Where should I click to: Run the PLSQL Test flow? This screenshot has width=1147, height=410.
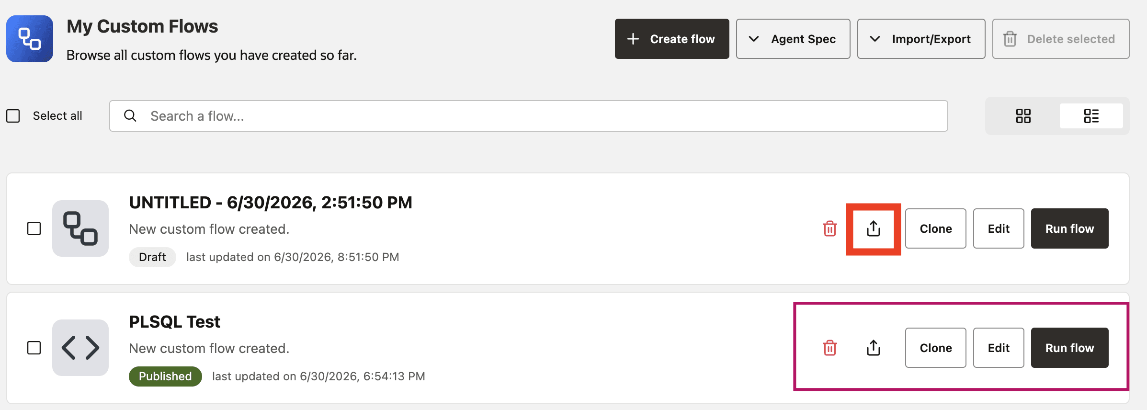1069,348
